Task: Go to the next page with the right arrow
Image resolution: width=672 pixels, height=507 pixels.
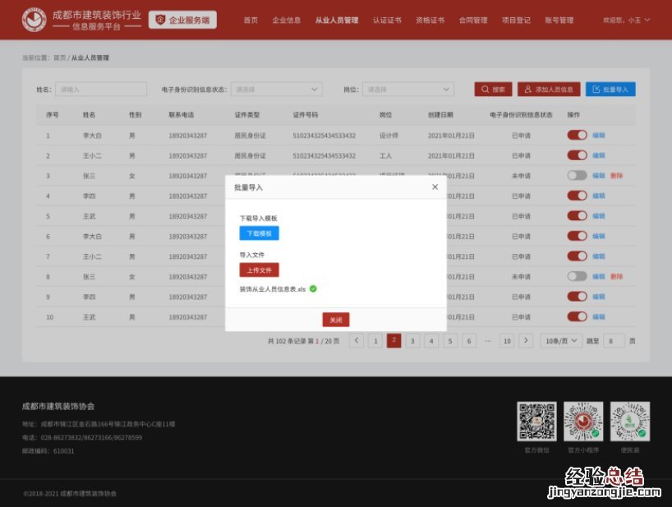Action: coord(526,341)
